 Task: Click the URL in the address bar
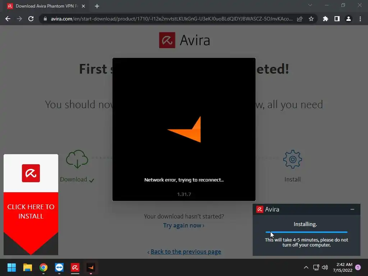pos(171,19)
